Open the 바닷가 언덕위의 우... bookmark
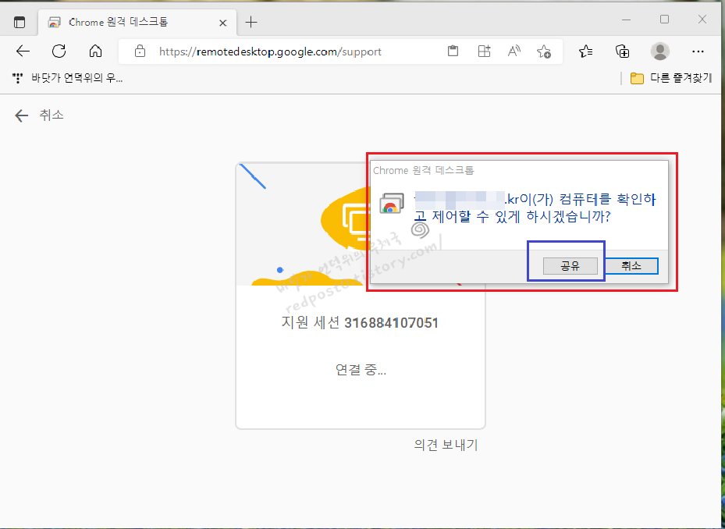This screenshot has width=725, height=529. tap(68, 78)
